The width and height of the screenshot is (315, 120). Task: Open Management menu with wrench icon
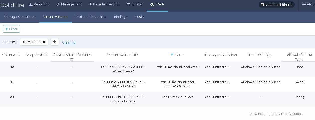pyautogui.click(x=69, y=4)
